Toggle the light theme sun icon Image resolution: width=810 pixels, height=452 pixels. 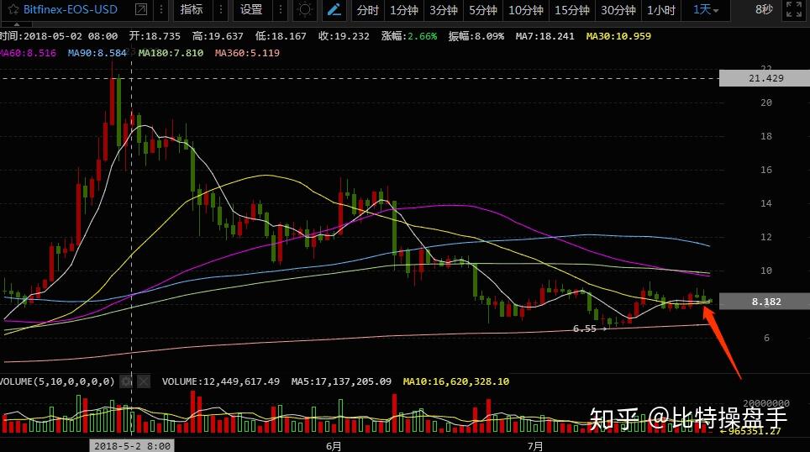tap(305, 10)
